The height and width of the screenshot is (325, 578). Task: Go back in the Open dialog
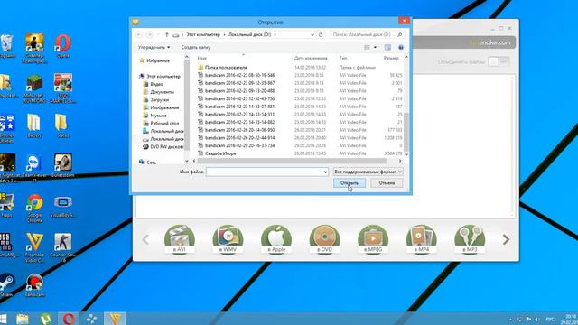point(139,34)
